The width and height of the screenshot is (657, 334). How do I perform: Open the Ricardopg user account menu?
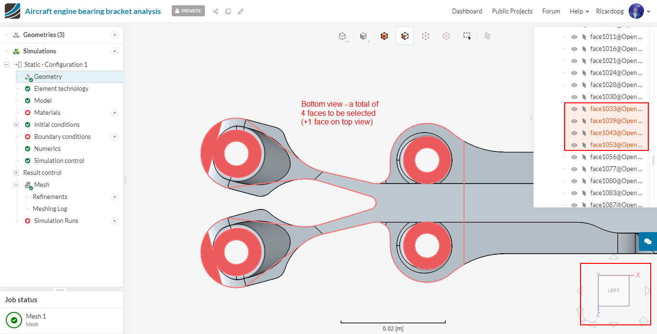click(623, 11)
